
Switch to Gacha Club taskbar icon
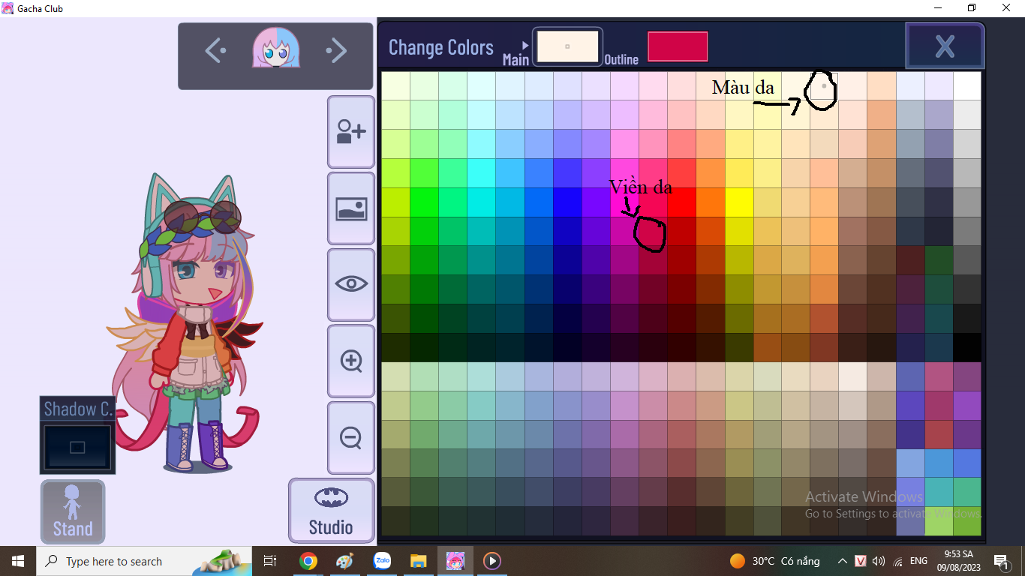point(455,561)
